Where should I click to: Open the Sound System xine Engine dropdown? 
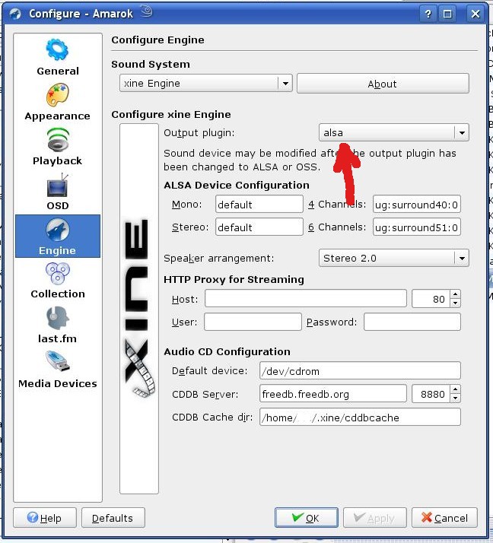(x=205, y=83)
